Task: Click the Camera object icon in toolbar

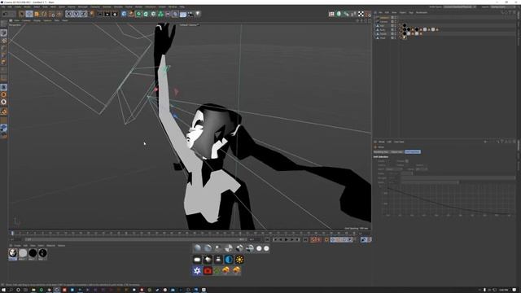Action: (x=190, y=14)
